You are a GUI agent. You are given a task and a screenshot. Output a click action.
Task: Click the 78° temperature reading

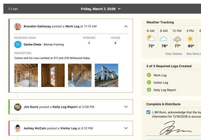(164, 46)
